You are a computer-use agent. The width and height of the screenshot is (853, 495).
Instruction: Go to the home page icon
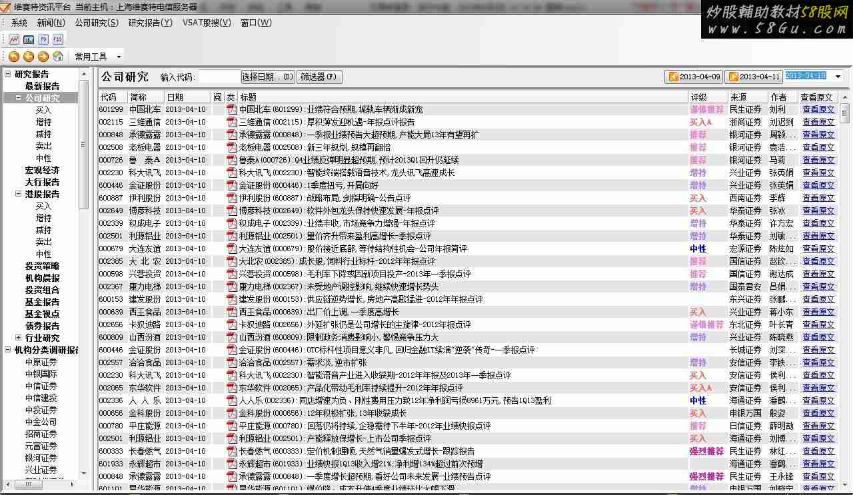[x=58, y=57]
